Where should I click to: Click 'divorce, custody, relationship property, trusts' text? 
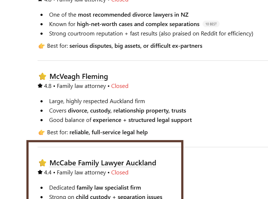click(x=127, y=111)
